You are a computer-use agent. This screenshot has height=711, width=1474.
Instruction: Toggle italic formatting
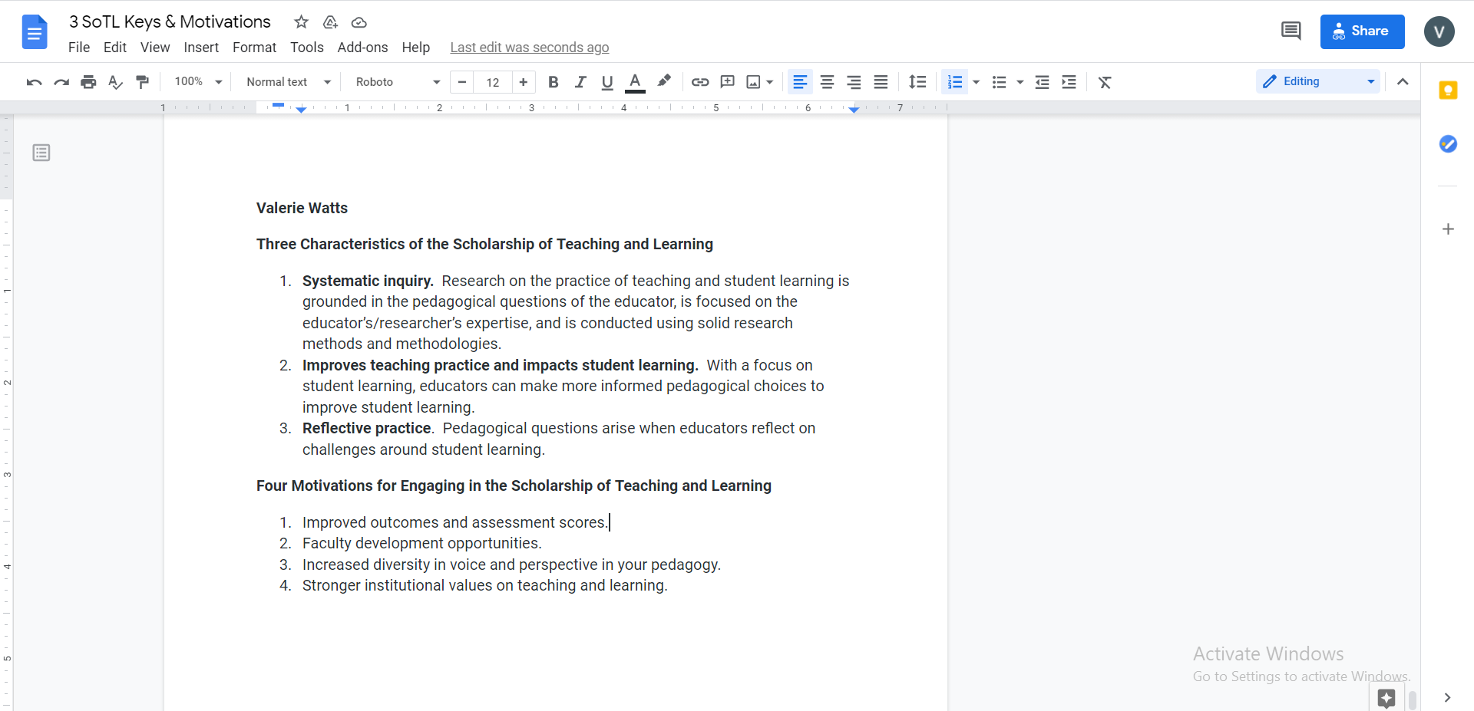click(580, 82)
